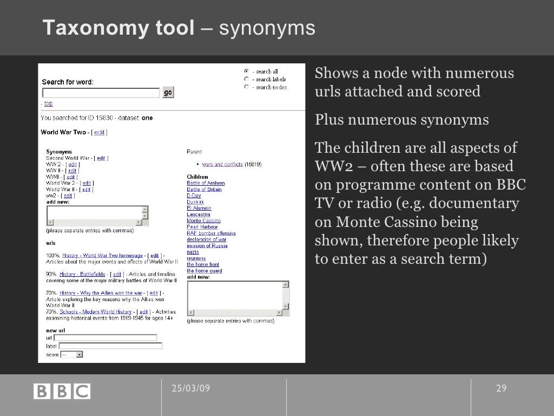This screenshot has height=416, width=554.
Task: Open child node 'the home front'
Action: (x=203, y=264)
